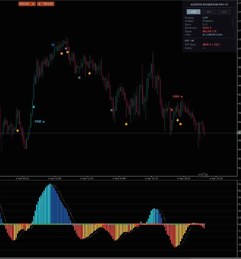This screenshot has height=259, width=241.
Task: Click the Squeeze Momentum Pro V2 panel title
Action: pyautogui.click(x=209, y=4)
